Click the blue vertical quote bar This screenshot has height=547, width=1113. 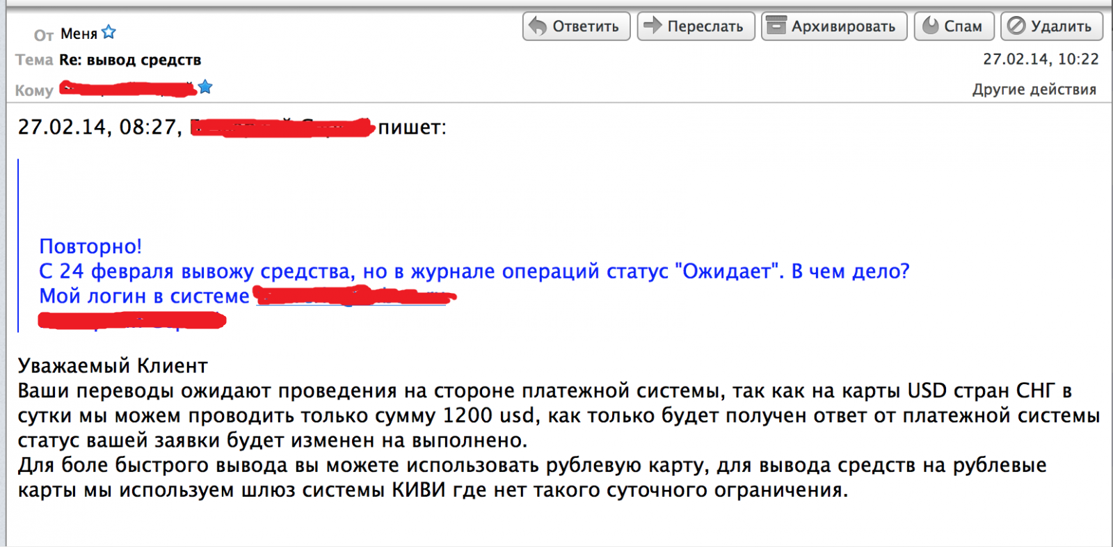tap(18, 245)
